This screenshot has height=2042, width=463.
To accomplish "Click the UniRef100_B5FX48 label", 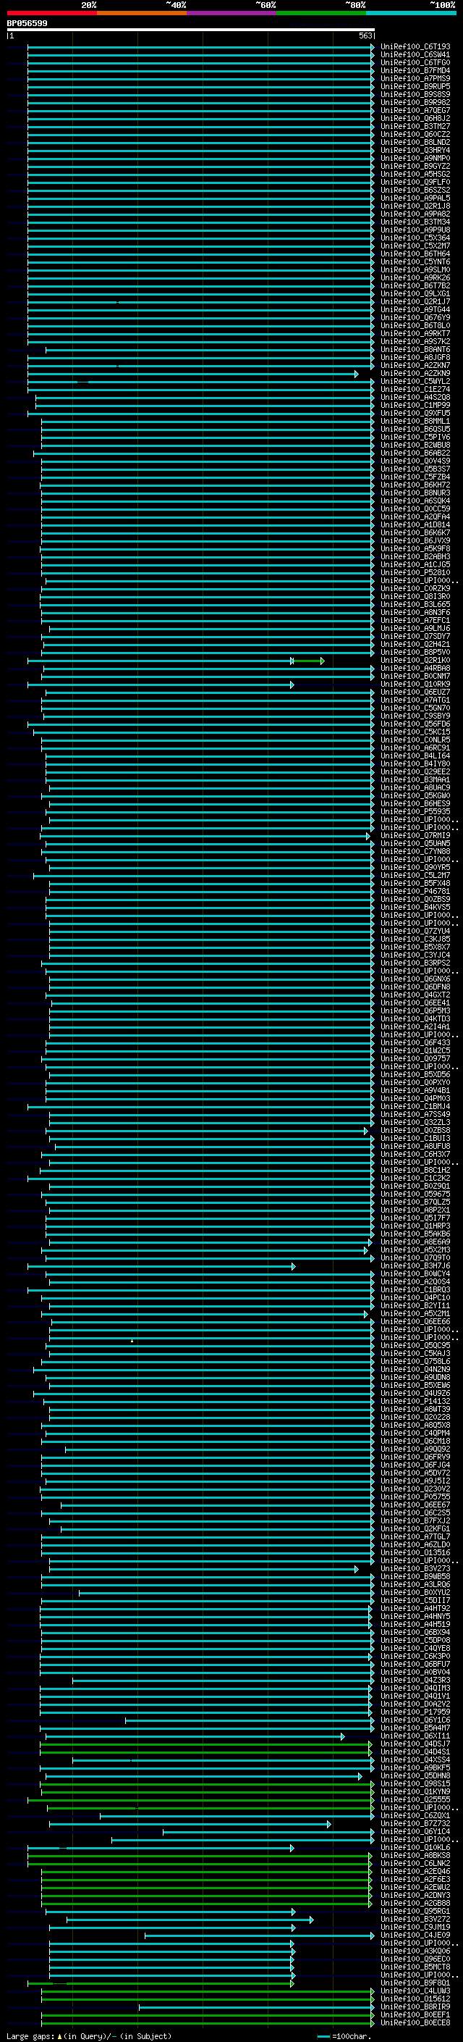I will point(415,883).
